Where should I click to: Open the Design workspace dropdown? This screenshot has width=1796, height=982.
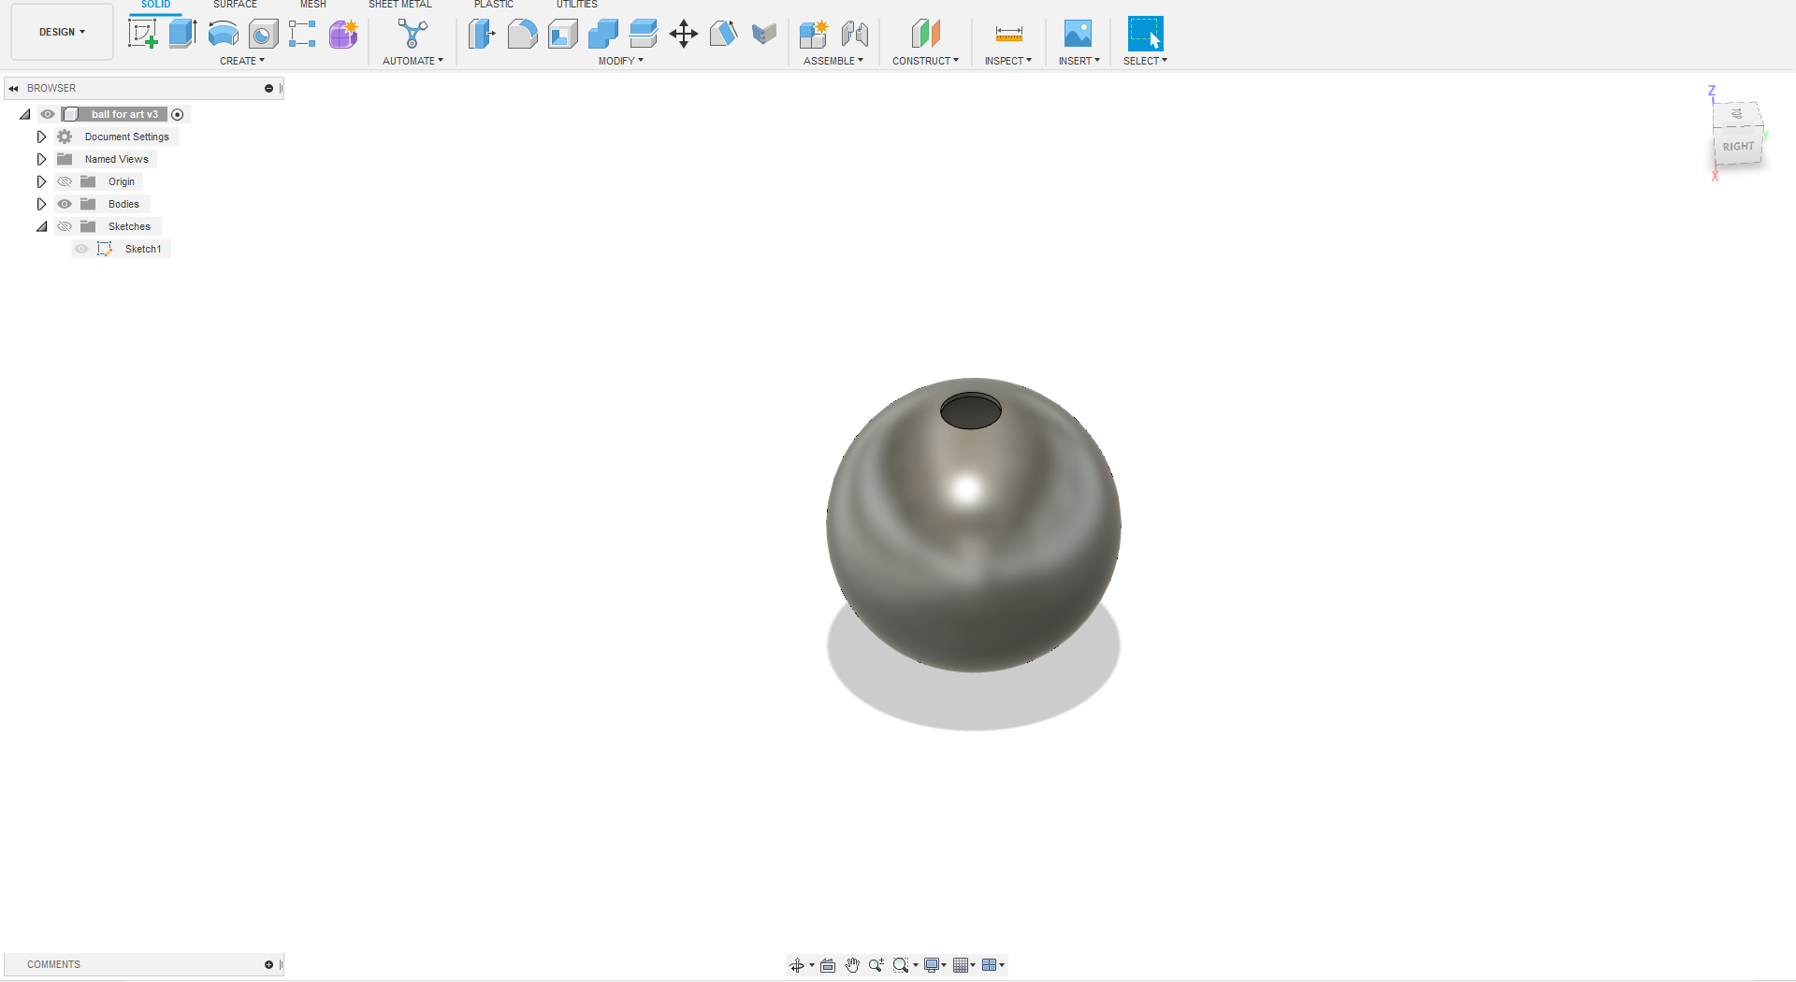coord(62,32)
